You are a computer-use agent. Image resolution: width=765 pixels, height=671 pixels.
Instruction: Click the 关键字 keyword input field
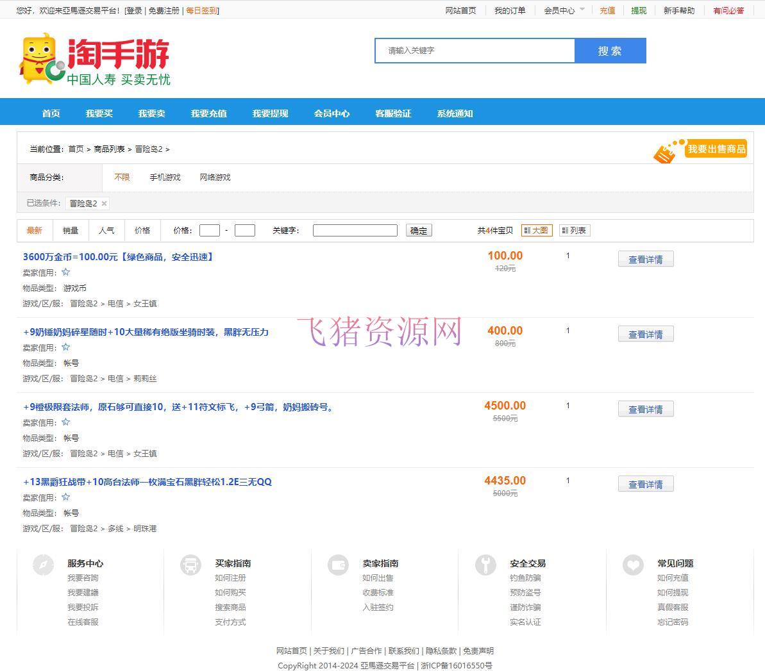point(355,230)
